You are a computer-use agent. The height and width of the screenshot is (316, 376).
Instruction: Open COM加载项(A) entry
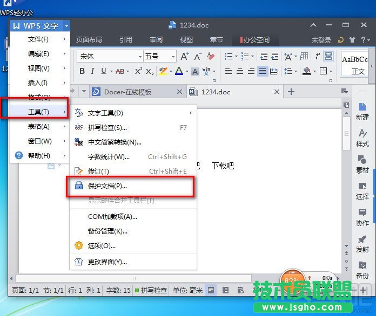coord(133,217)
